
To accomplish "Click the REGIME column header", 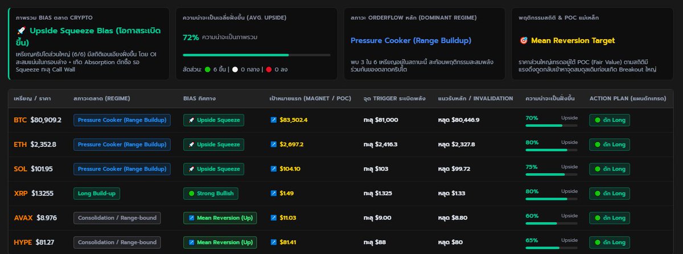I will click(102, 98).
